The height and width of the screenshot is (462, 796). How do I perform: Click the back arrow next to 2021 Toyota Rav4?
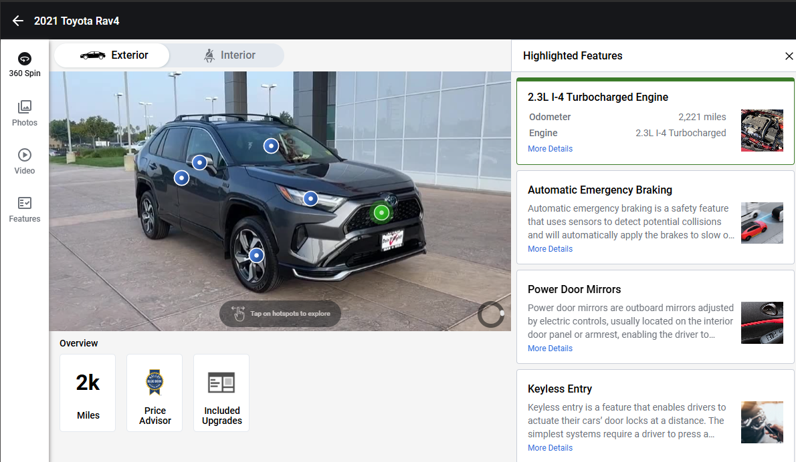[x=17, y=20]
